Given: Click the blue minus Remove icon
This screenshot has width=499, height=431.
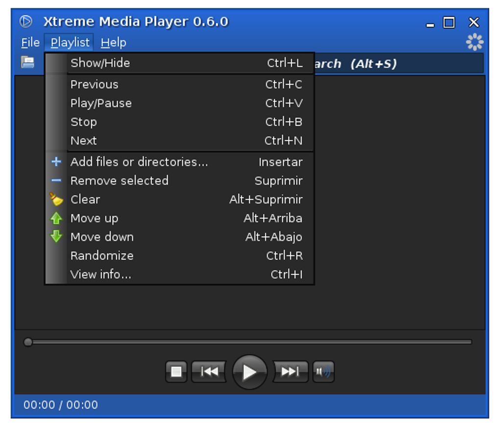Looking at the screenshot, I should 56,181.
